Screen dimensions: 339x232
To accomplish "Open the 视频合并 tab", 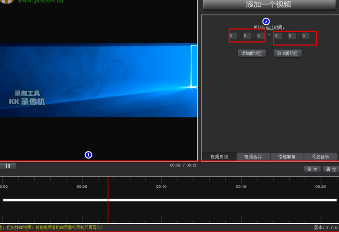I will [x=253, y=157].
